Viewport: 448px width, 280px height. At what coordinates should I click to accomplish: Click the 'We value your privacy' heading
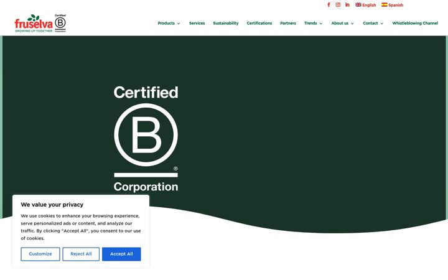(x=52, y=205)
